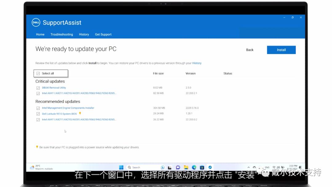Click the Version column header
Screen dimensions: 332x187
point(190,74)
